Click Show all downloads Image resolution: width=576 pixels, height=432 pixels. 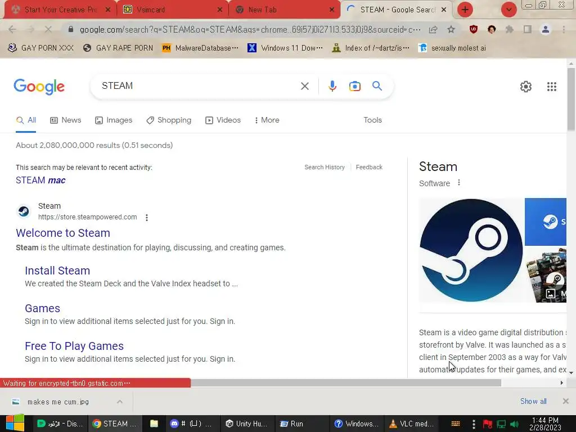point(533,402)
